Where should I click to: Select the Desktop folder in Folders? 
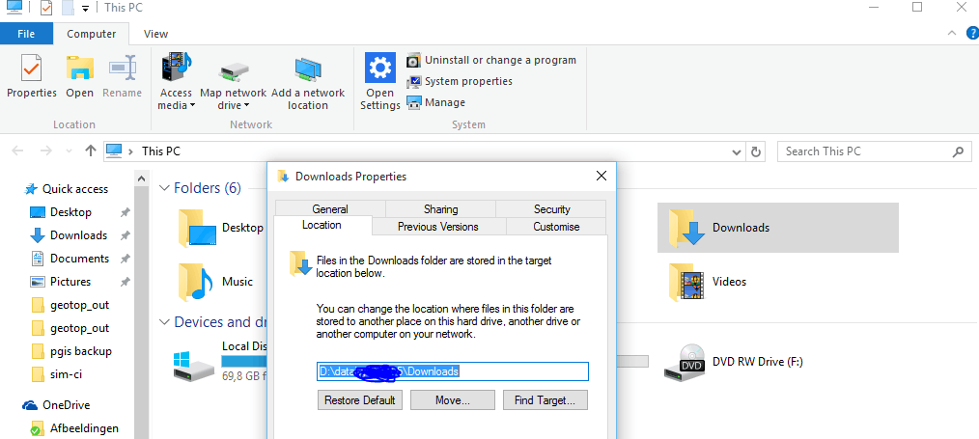[221, 228]
